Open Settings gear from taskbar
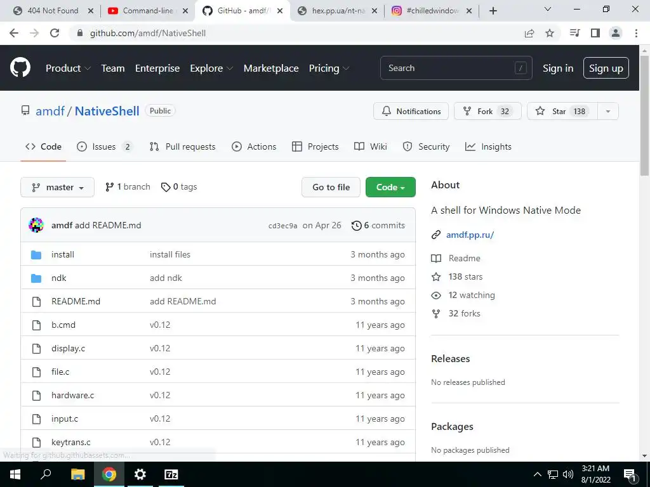The image size is (650, 487). click(x=140, y=474)
